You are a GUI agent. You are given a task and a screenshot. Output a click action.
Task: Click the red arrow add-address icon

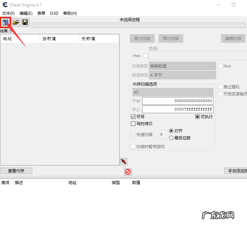[124, 162]
